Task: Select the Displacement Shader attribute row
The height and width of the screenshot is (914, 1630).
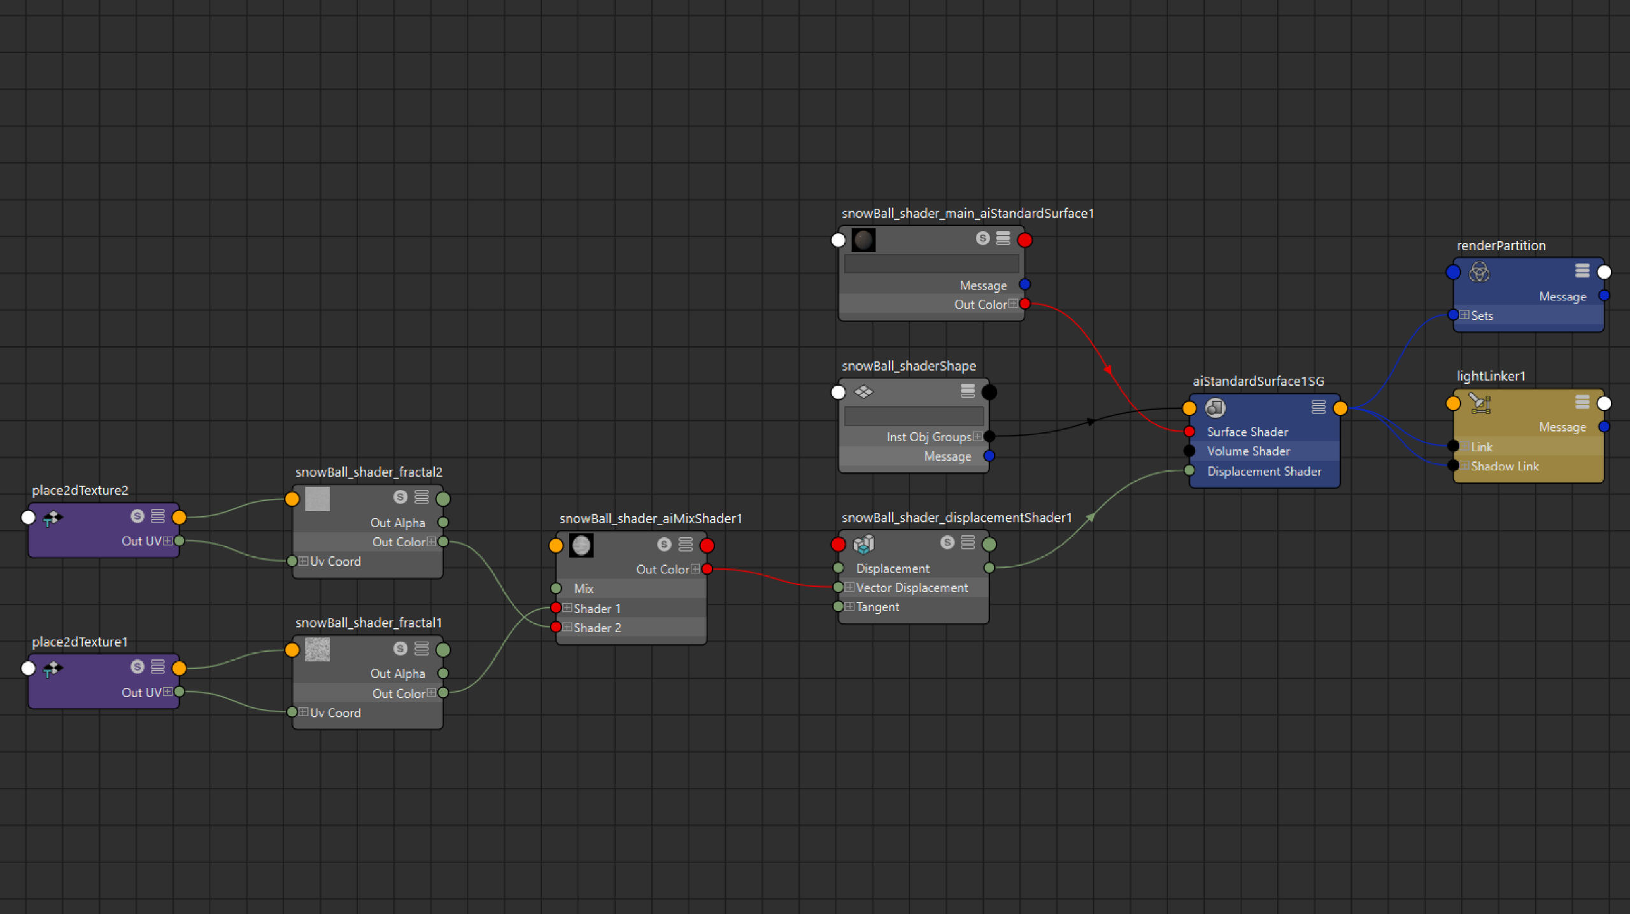Action: pyautogui.click(x=1264, y=472)
